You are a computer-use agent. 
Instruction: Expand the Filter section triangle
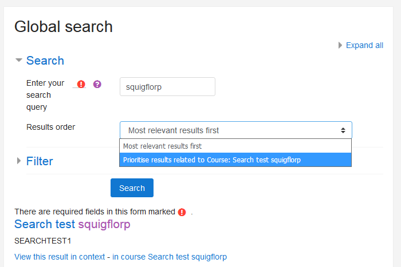[19, 161]
